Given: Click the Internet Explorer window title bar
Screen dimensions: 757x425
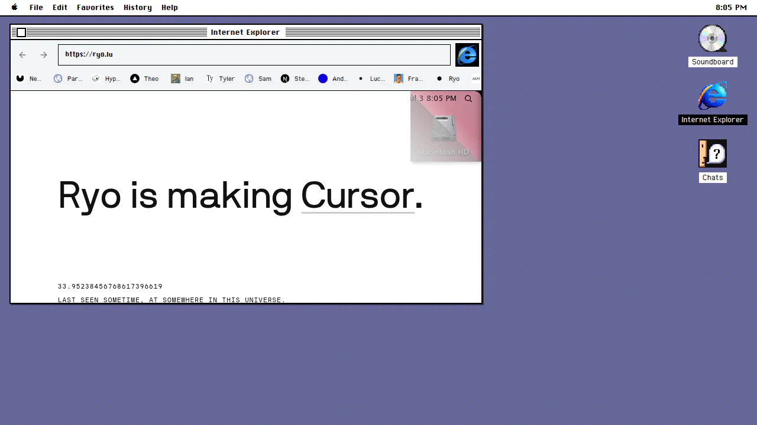Looking at the screenshot, I should point(246,32).
